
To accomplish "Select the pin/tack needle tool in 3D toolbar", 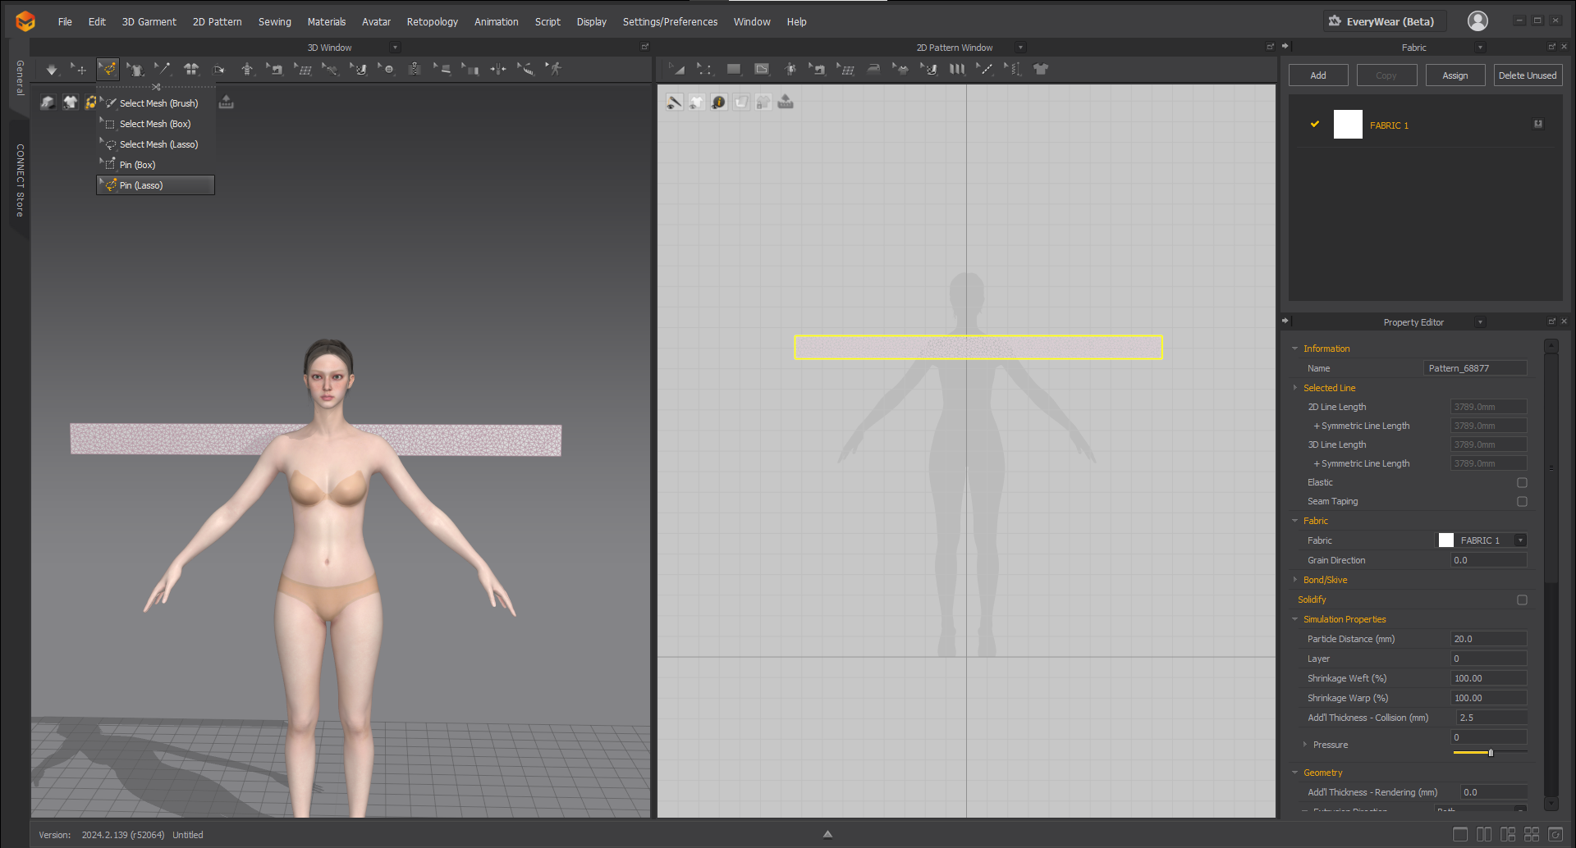I will click(x=163, y=70).
